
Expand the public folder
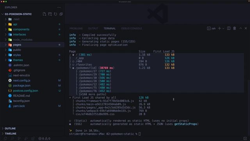click(5, 50)
